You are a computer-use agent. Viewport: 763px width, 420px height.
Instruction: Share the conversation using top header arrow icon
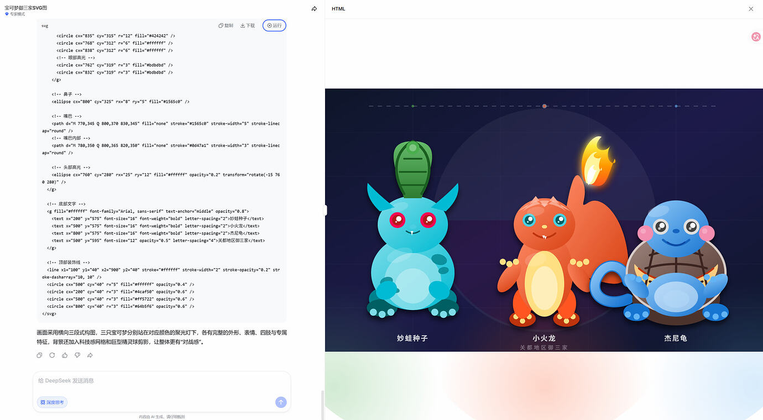(314, 9)
